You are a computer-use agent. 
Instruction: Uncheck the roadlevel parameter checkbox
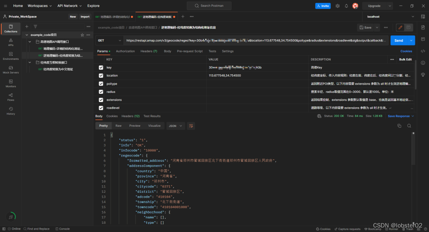(x=101, y=108)
